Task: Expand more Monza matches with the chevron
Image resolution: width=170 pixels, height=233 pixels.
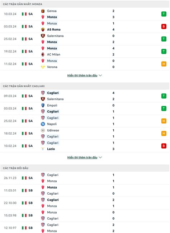Action: (100, 76)
